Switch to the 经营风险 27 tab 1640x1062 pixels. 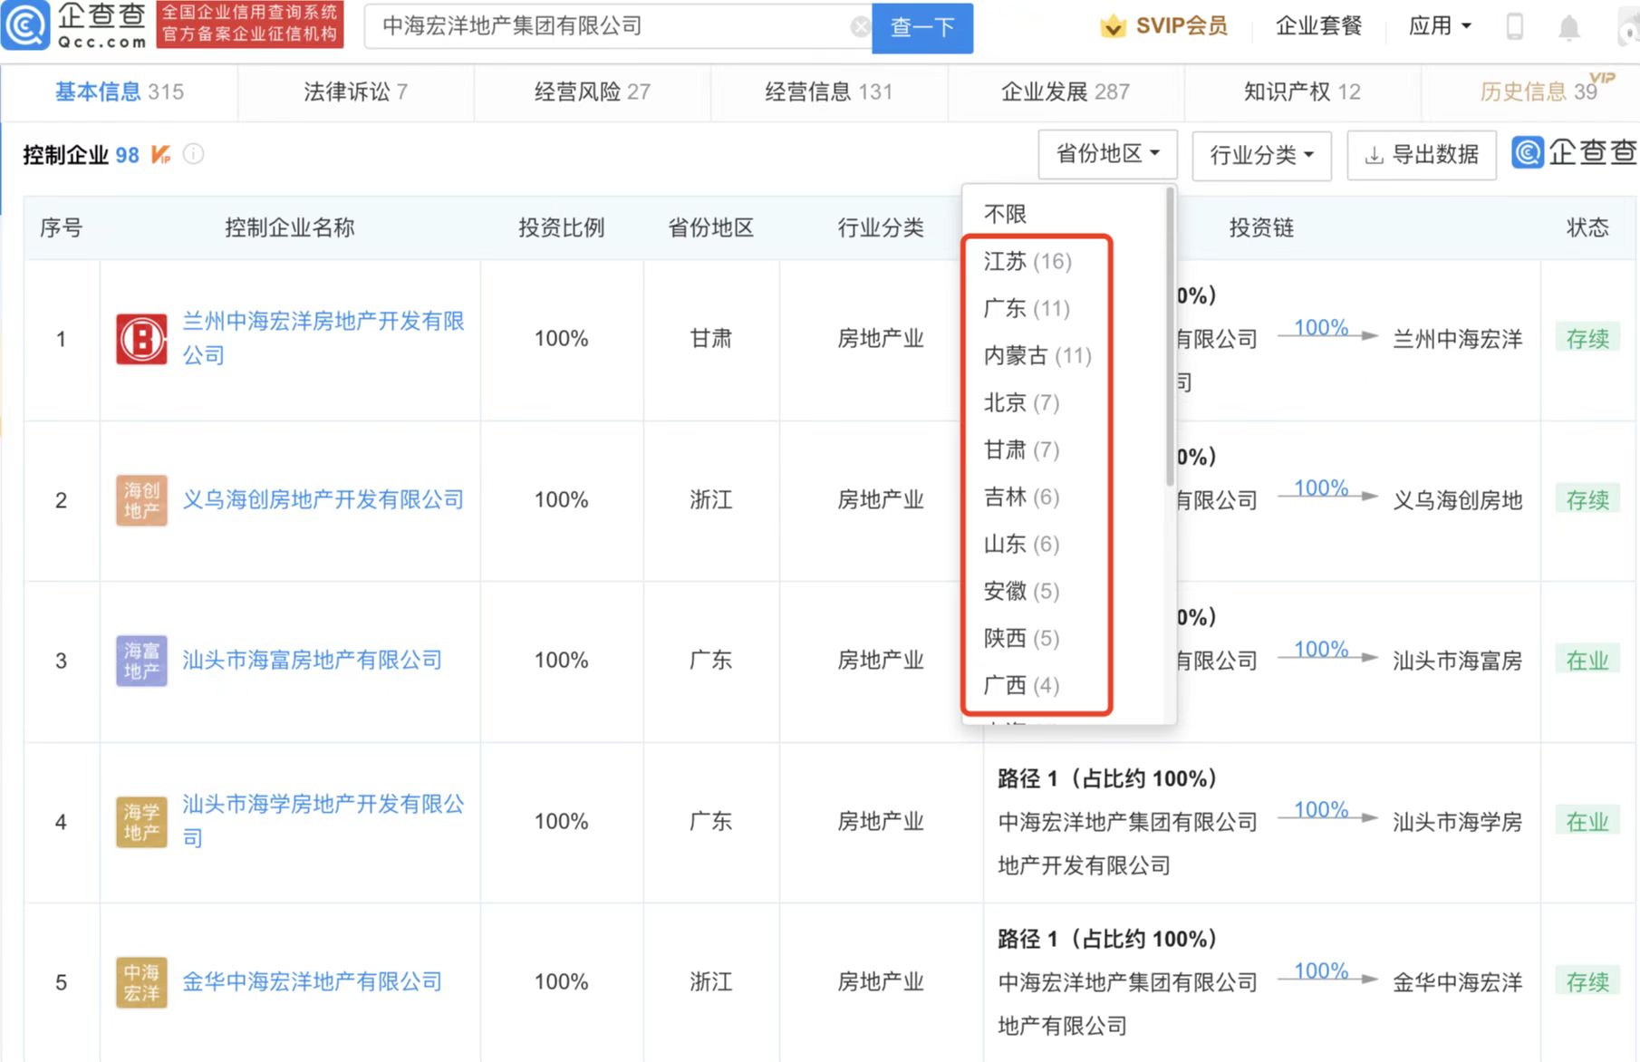[593, 92]
